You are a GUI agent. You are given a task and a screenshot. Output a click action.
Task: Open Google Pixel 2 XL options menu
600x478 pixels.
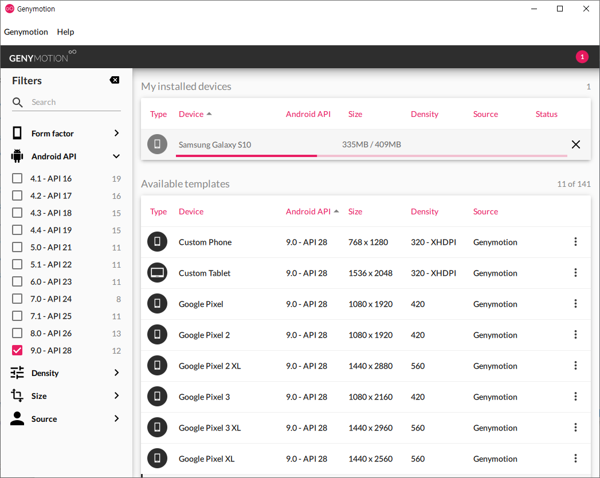(575, 366)
